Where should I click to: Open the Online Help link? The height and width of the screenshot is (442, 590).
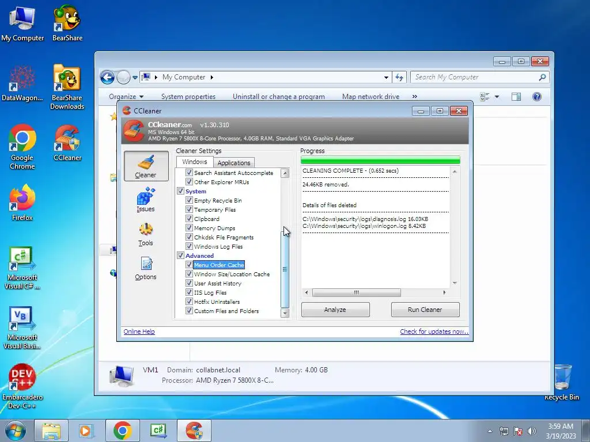tap(139, 331)
